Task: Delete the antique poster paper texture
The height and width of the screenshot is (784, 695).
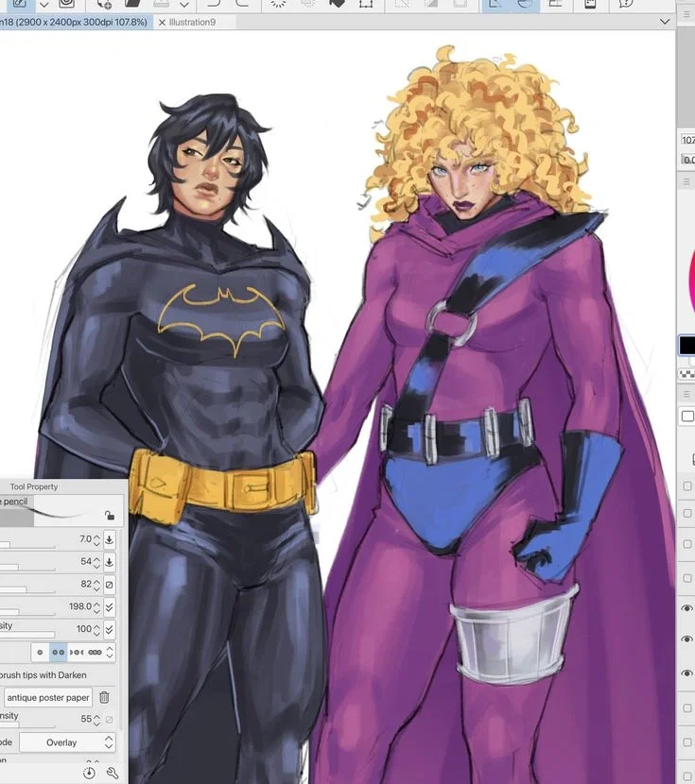Action: pyautogui.click(x=104, y=697)
